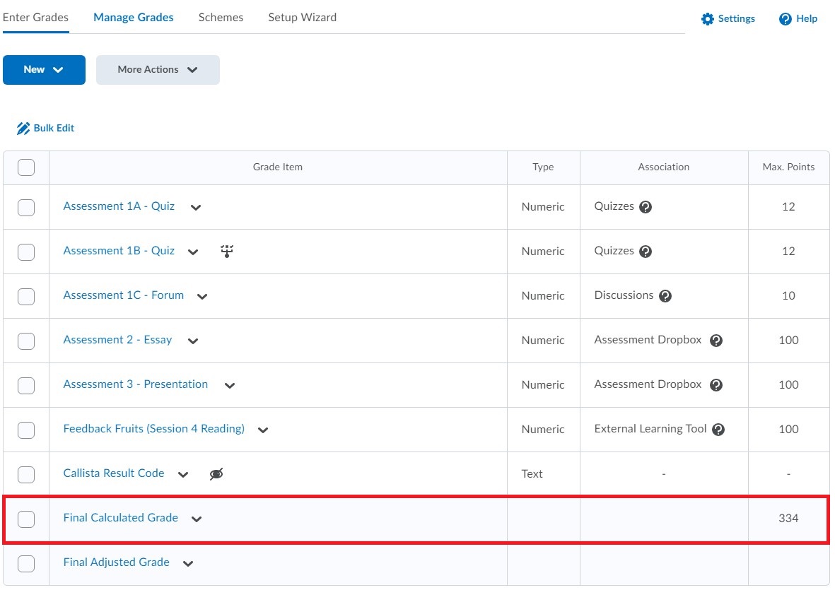The image size is (835, 590).
Task: Check the Assessment 2 - Essay checkbox
Action: pos(25,341)
